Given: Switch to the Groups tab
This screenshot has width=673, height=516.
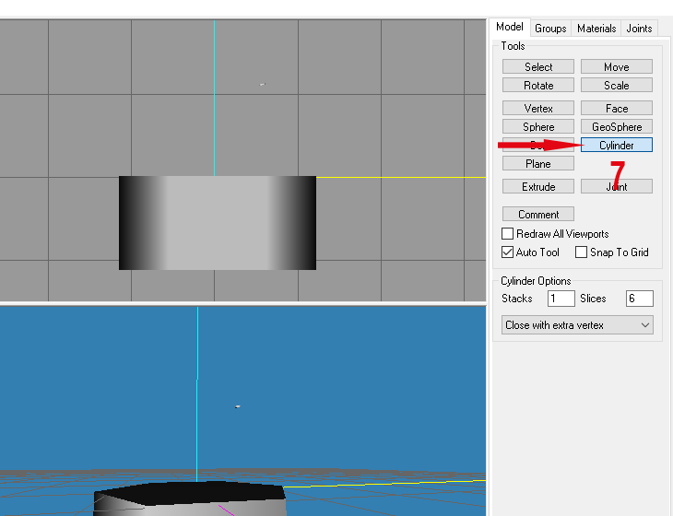Looking at the screenshot, I should pos(550,29).
